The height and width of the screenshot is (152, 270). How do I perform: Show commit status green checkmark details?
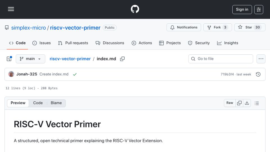point(75,74)
